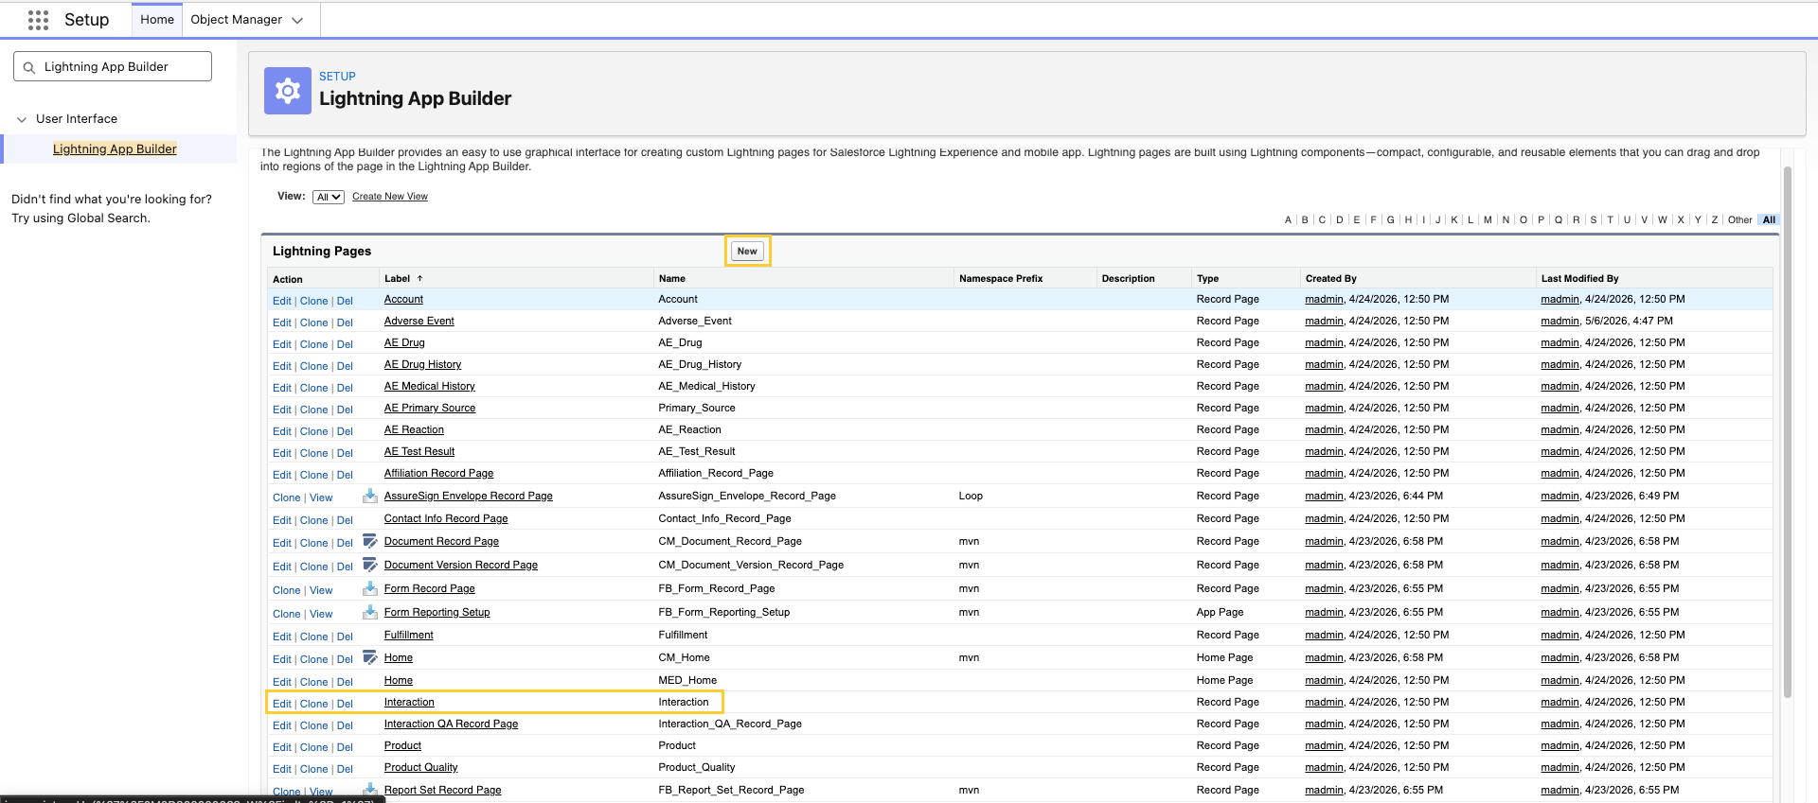This screenshot has height=803, width=1818.
Task: Click the sort arrow next to Label
Action: point(419,278)
